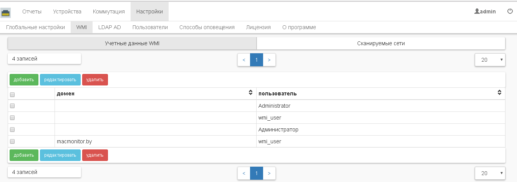Viewport: 517px width, 182px height.
Task: Switch to Сканируемые сети tab
Action: 381,43
